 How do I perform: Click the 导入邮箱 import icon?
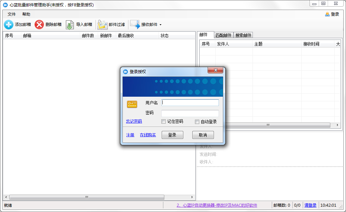(70, 25)
